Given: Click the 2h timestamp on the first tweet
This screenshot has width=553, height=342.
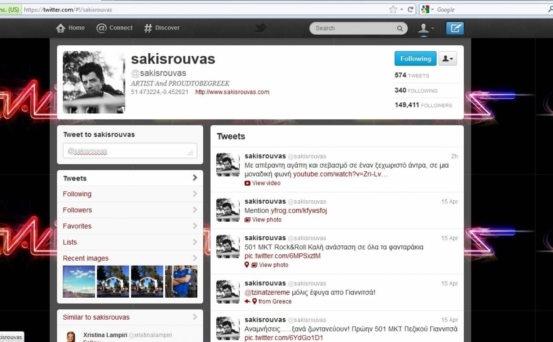Looking at the screenshot, I should pos(454,156).
